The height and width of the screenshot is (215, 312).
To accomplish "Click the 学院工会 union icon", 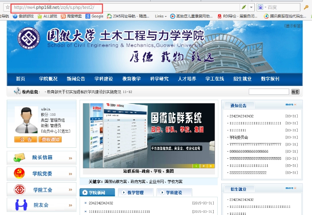I will click(20, 189).
